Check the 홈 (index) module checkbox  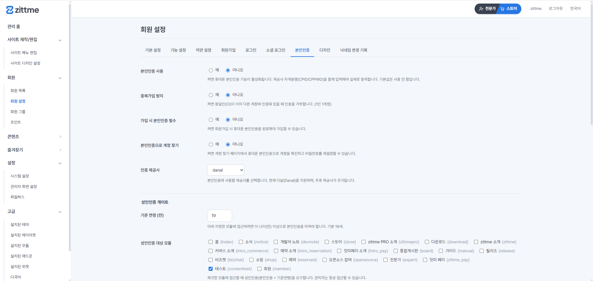click(x=210, y=242)
